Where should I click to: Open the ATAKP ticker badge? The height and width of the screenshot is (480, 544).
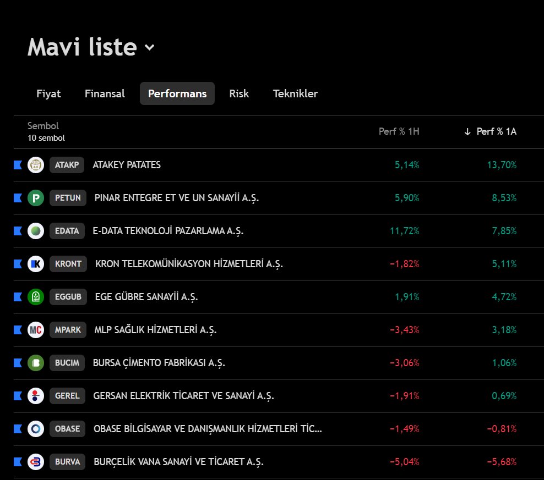point(67,165)
